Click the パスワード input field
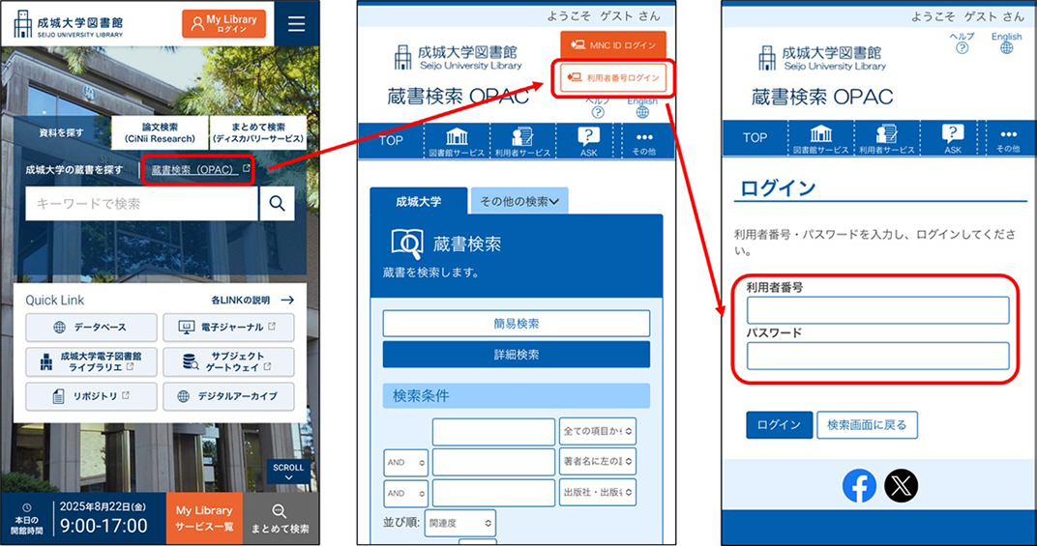 click(x=877, y=357)
